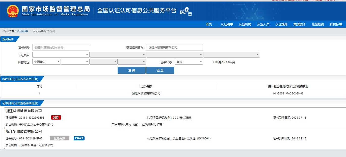Click the 获证组织名称 text field

[x=174, y=47]
